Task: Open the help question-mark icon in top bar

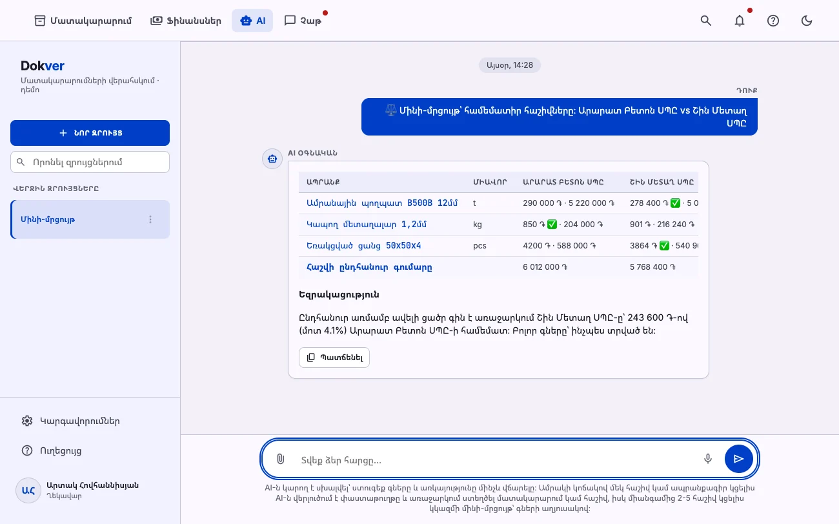Action: 773,21
